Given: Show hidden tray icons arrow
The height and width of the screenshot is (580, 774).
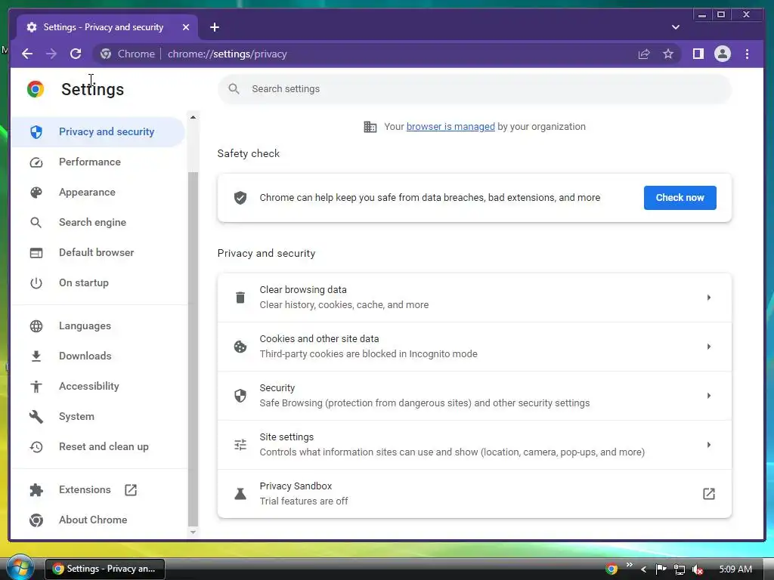Looking at the screenshot, I should click(644, 569).
